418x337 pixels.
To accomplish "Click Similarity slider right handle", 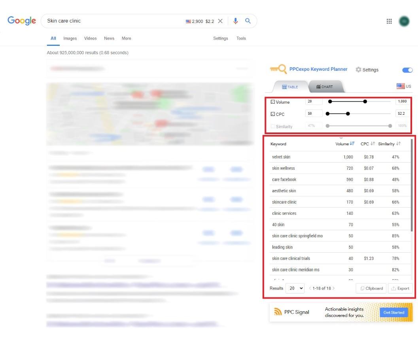I will 390,126.
